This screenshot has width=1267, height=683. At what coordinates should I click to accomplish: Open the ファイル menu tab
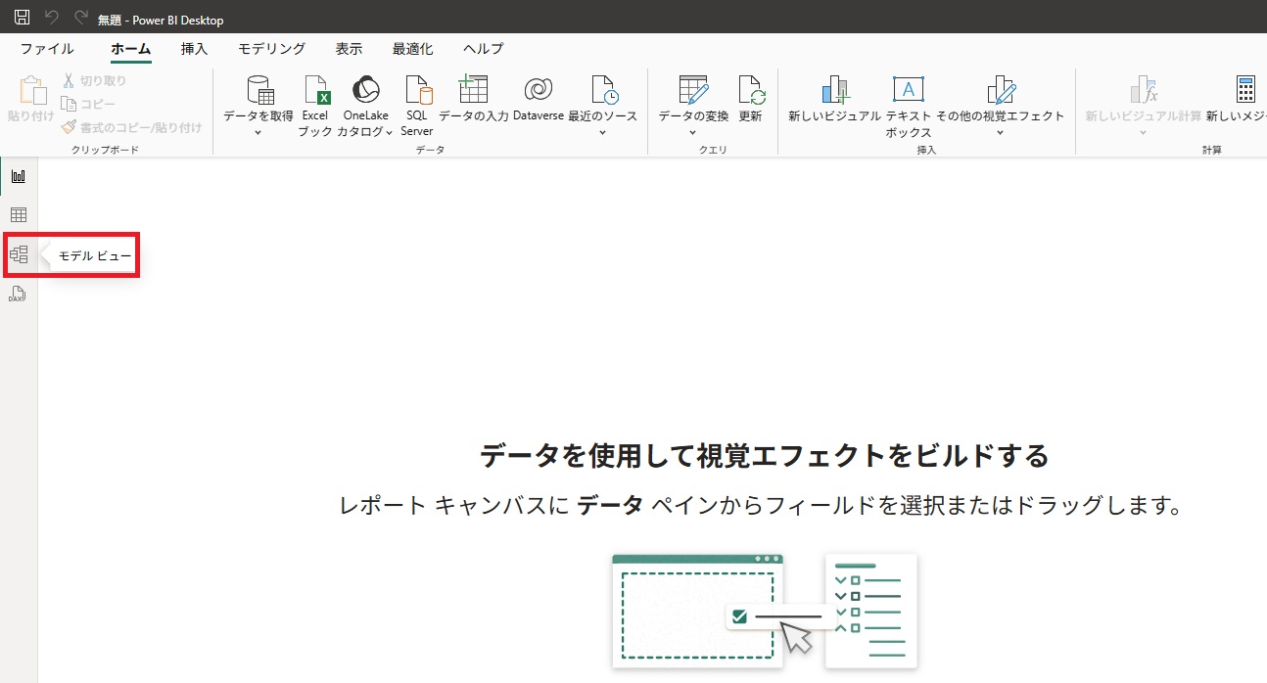tap(47, 49)
